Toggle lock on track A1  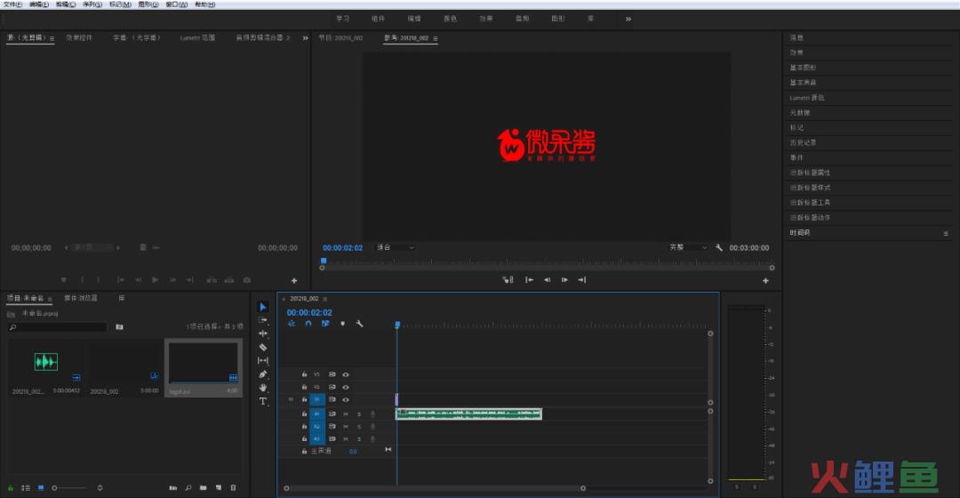coord(304,414)
